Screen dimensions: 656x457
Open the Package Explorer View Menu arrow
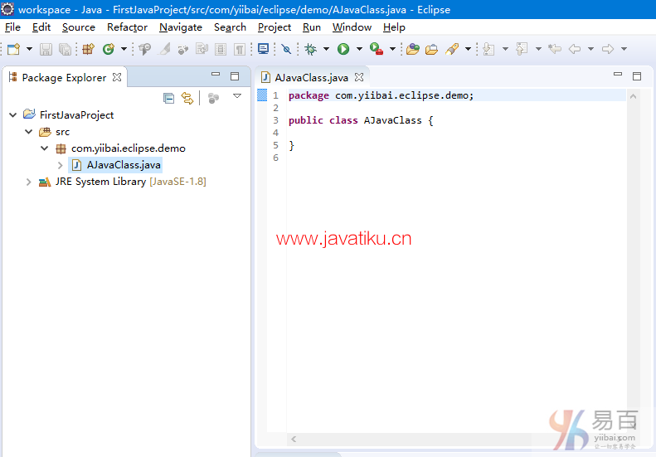point(237,97)
